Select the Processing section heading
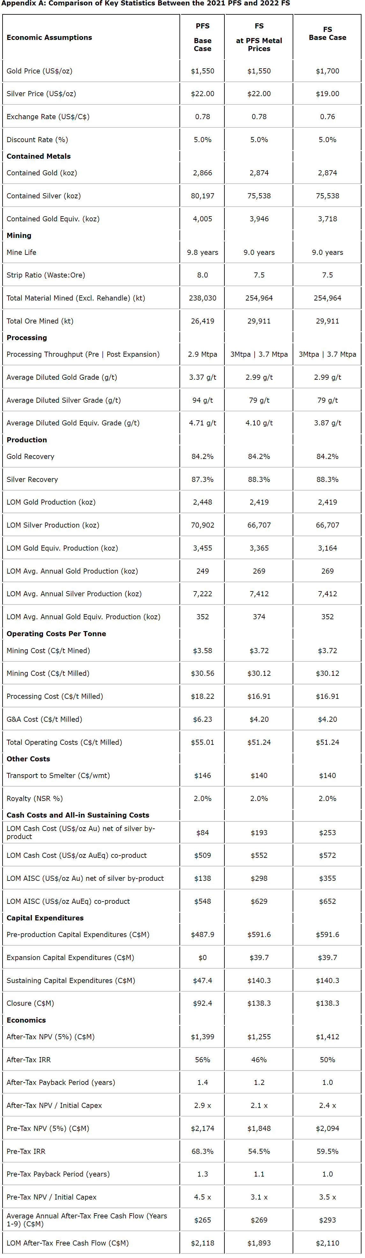Viewport: 365px width, 1258px height. pyautogui.click(x=27, y=338)
